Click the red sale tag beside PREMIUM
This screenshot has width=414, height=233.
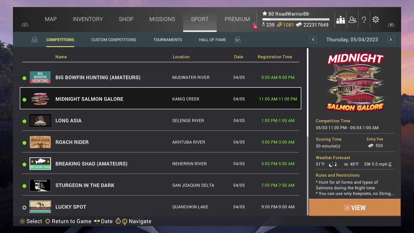[x=255, y=26]
